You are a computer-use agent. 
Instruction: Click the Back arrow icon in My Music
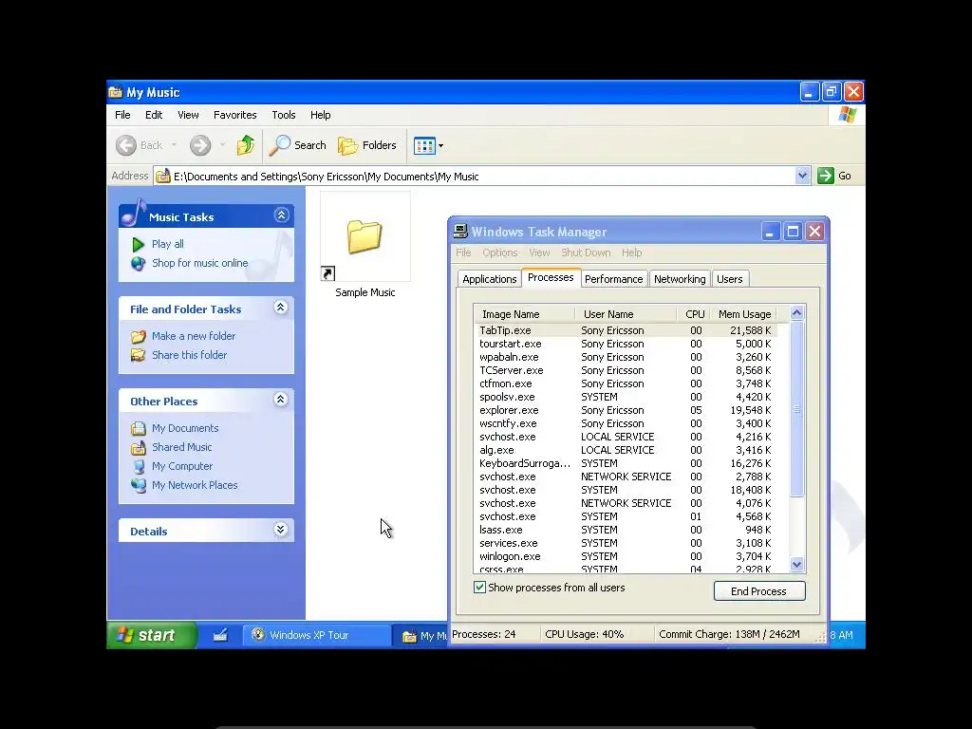coord(126,145)
